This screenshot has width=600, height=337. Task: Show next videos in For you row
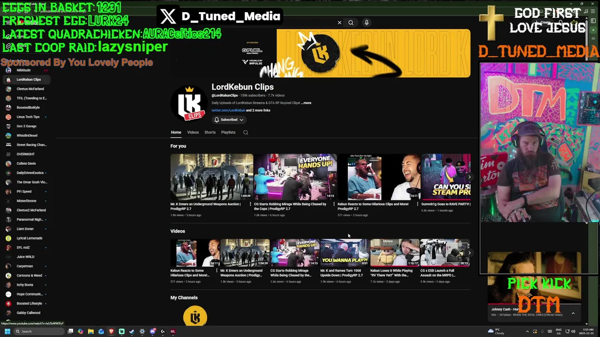pos(469,177)
